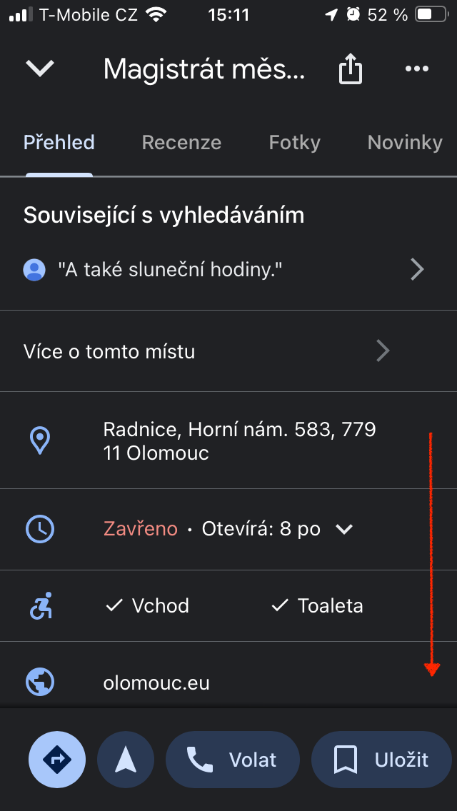The width and height of the screenshot is (457, 811).
Task: Tap the clock opening hours icon
Action: point(39,529)
